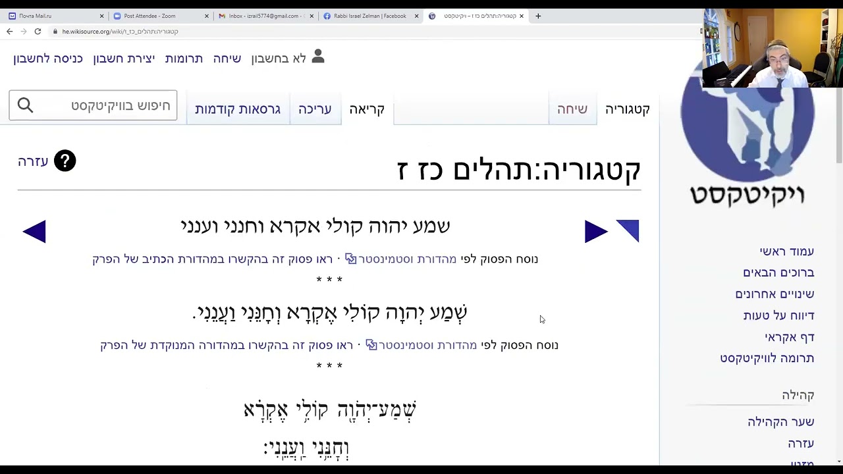Open שינויים אחרונים recent changes

(x=775, y=294)
